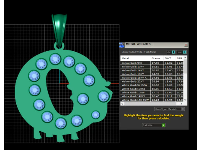This screenshot has width=201, height=150.
Task: Select the Yellow Gold:18KY R... row
Action: tap(152, 78)
